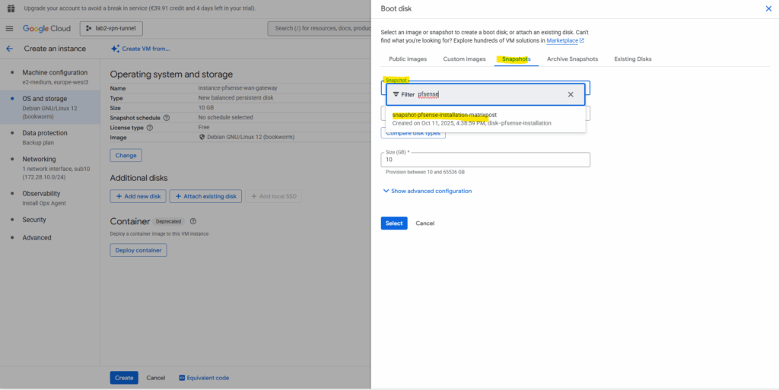
Task: Click the Container help question icon
Action: pos(193,221)
